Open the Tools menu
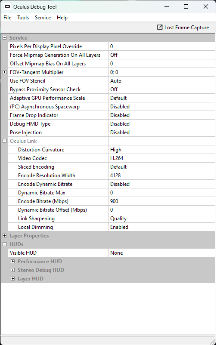This screenshot has height=345, width=217. click(23, 18)
